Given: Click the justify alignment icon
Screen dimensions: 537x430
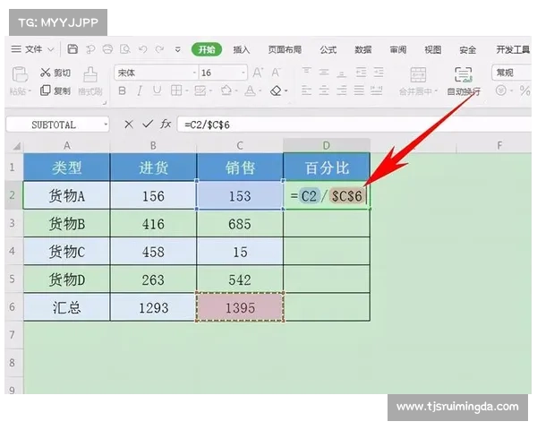Looking at the screenshot, I should (359, 90).
